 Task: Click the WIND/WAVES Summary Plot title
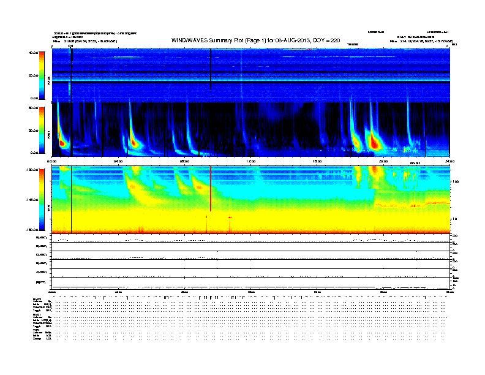coord(255,40)
